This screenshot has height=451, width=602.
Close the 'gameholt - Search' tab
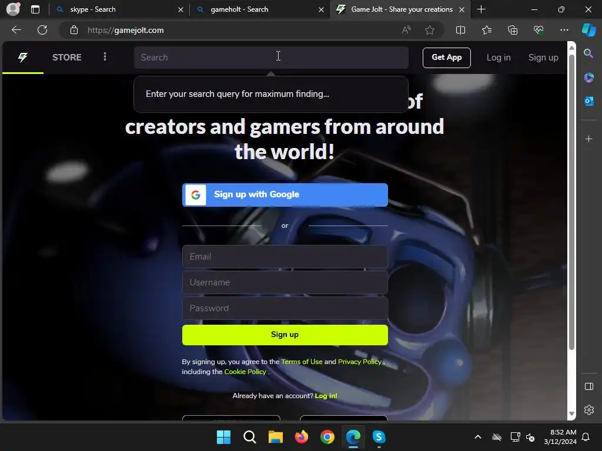(321, 9)
